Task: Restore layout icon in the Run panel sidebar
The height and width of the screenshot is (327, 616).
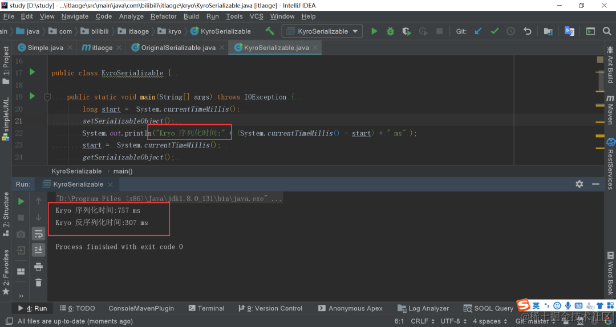Action: [21, 271]
